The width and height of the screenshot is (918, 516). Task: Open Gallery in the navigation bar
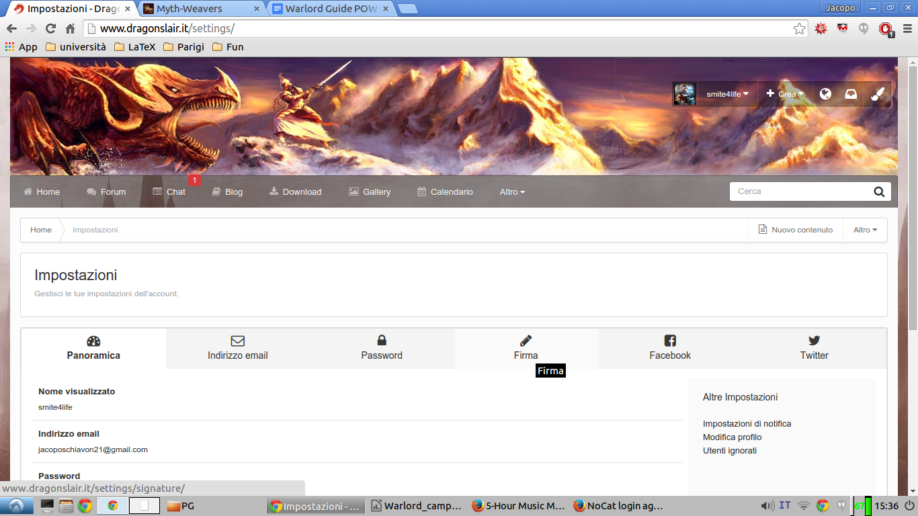tap(370, 192)
